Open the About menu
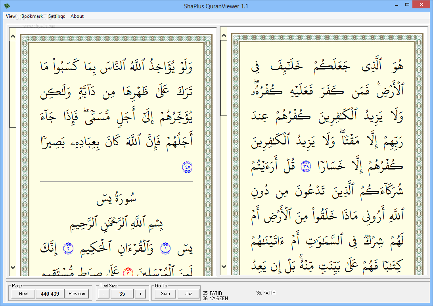The height and width of the screenshot is (306, 433). 77,16
